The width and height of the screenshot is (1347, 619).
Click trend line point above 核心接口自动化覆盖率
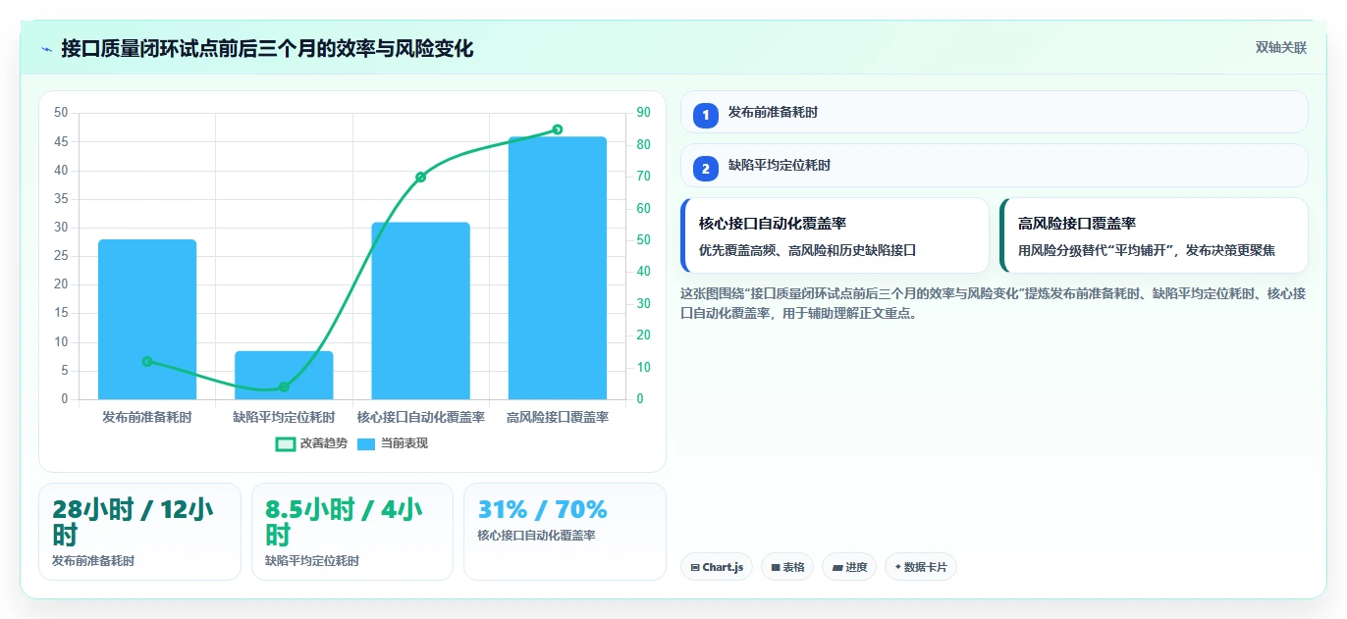click(x=420, y=177)
